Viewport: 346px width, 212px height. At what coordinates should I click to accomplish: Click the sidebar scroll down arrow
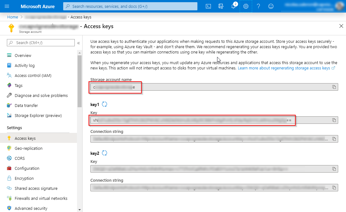80,209
